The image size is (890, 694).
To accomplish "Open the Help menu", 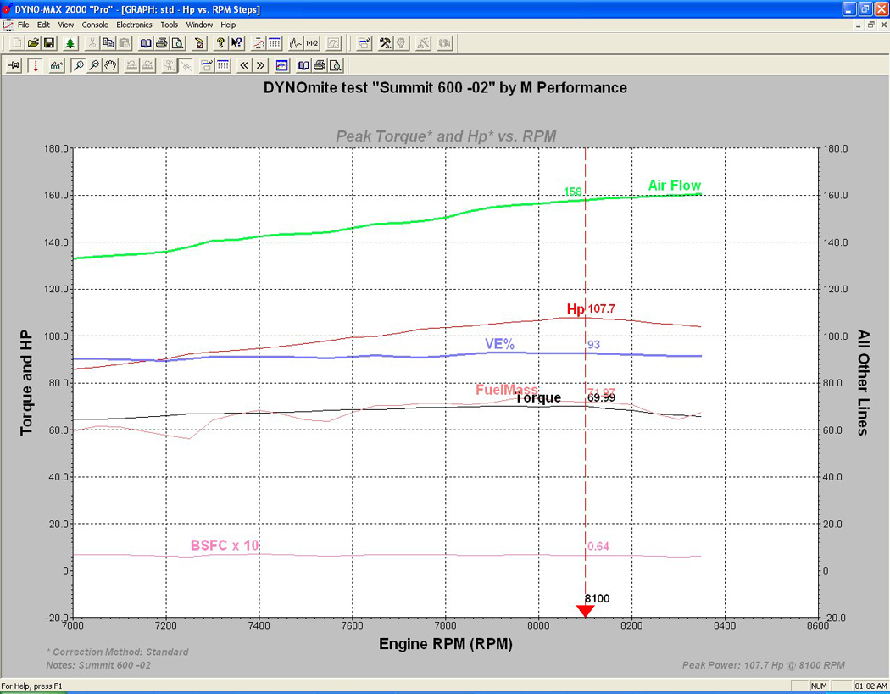I will tap(228, 25).
